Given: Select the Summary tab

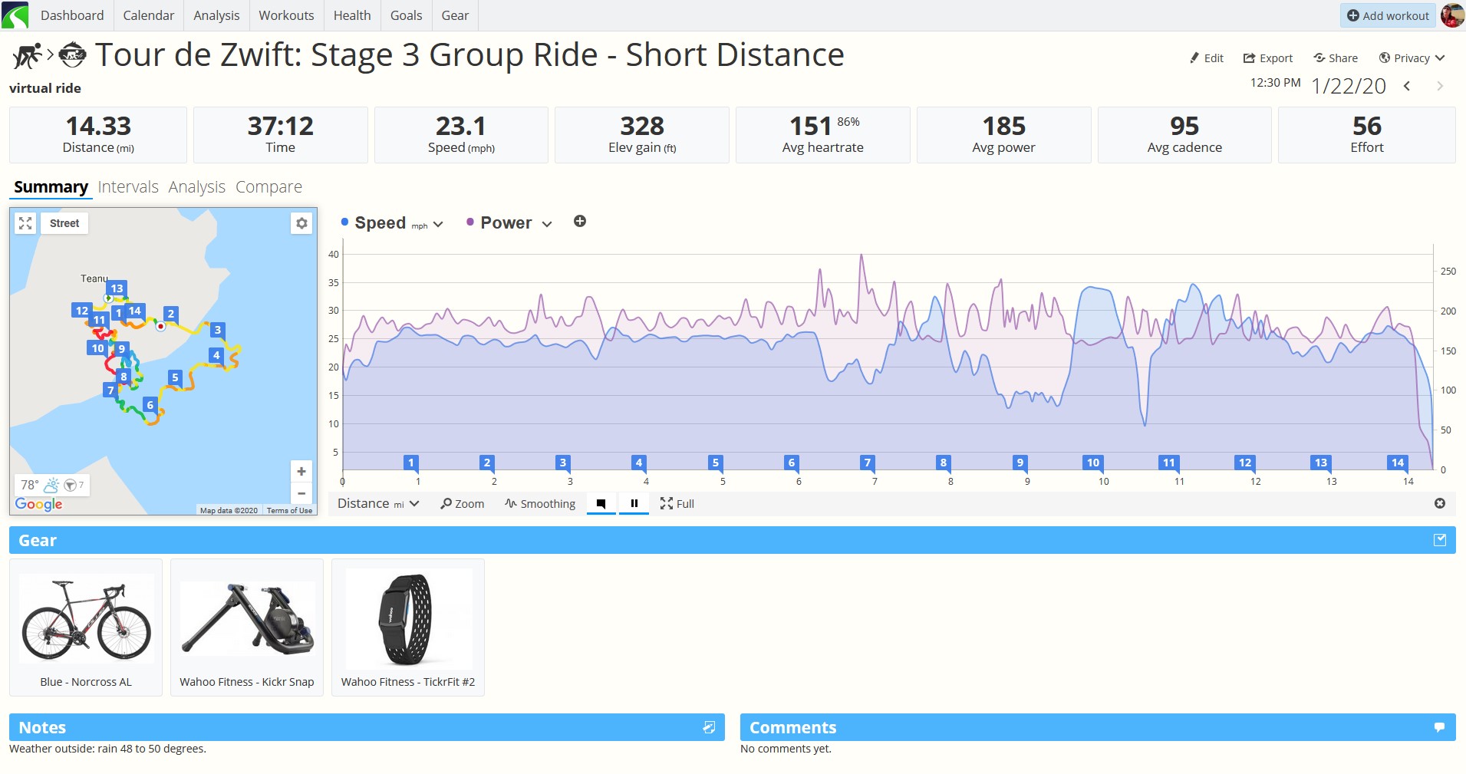Looking at the screenshot, I should (x=51, y=187).
